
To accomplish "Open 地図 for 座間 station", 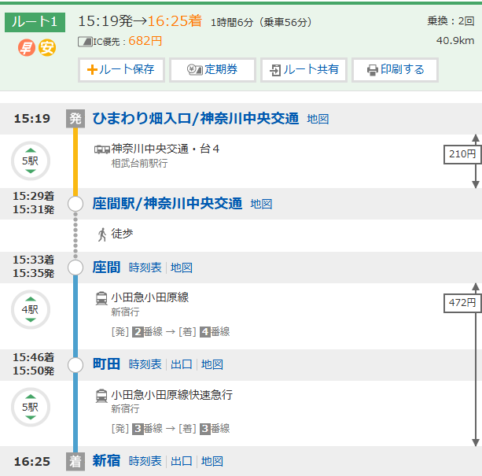I will pos(182,268).
